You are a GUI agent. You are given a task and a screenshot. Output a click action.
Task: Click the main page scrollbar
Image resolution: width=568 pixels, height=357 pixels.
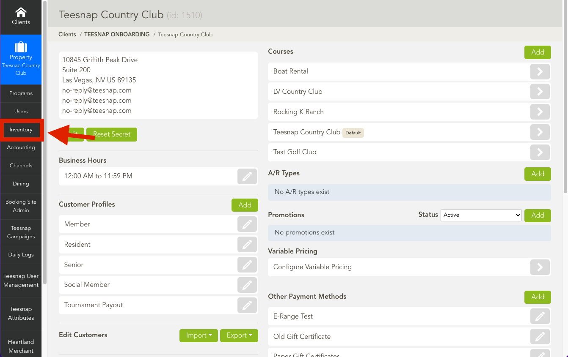[x=566, y=97]
